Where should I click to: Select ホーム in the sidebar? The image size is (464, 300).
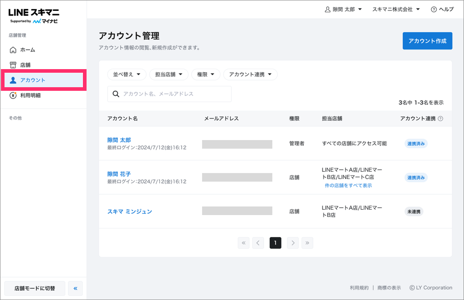click(27, 50)
